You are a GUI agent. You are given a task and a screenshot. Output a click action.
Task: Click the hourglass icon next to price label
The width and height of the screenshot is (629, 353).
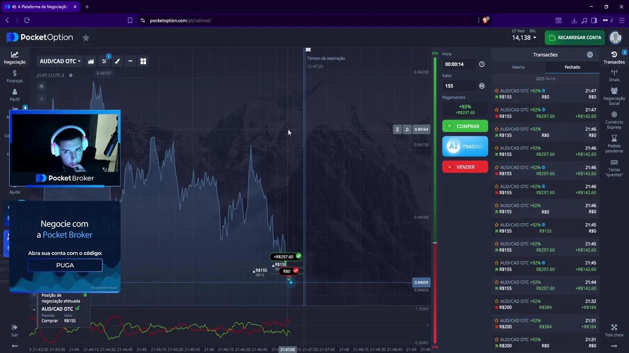pos(397,129)
